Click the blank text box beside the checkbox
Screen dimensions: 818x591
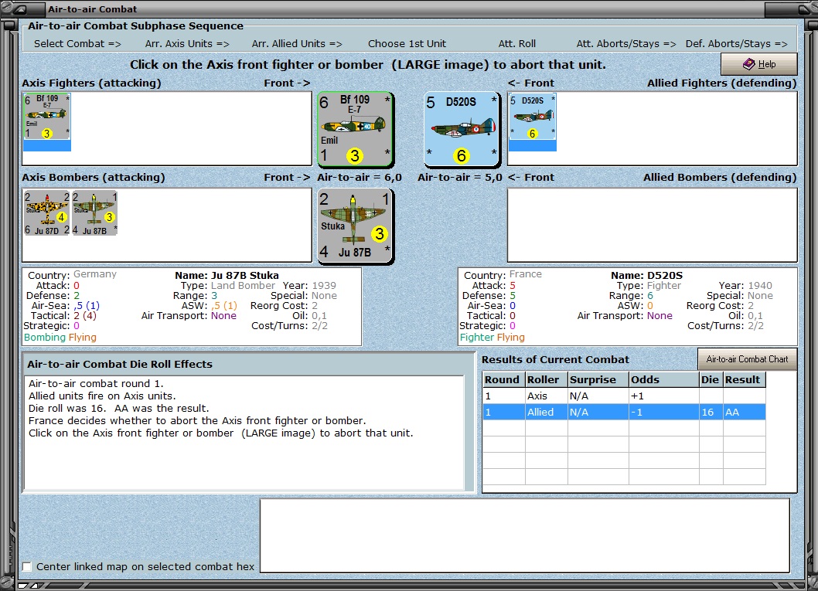click(x=525, y=535)
